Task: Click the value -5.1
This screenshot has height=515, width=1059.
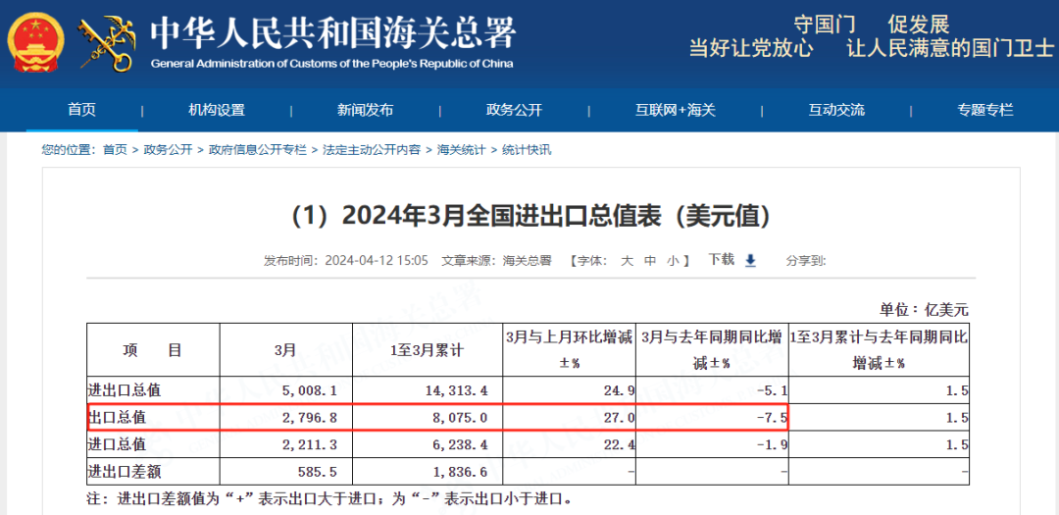Action: coord(770,390)
